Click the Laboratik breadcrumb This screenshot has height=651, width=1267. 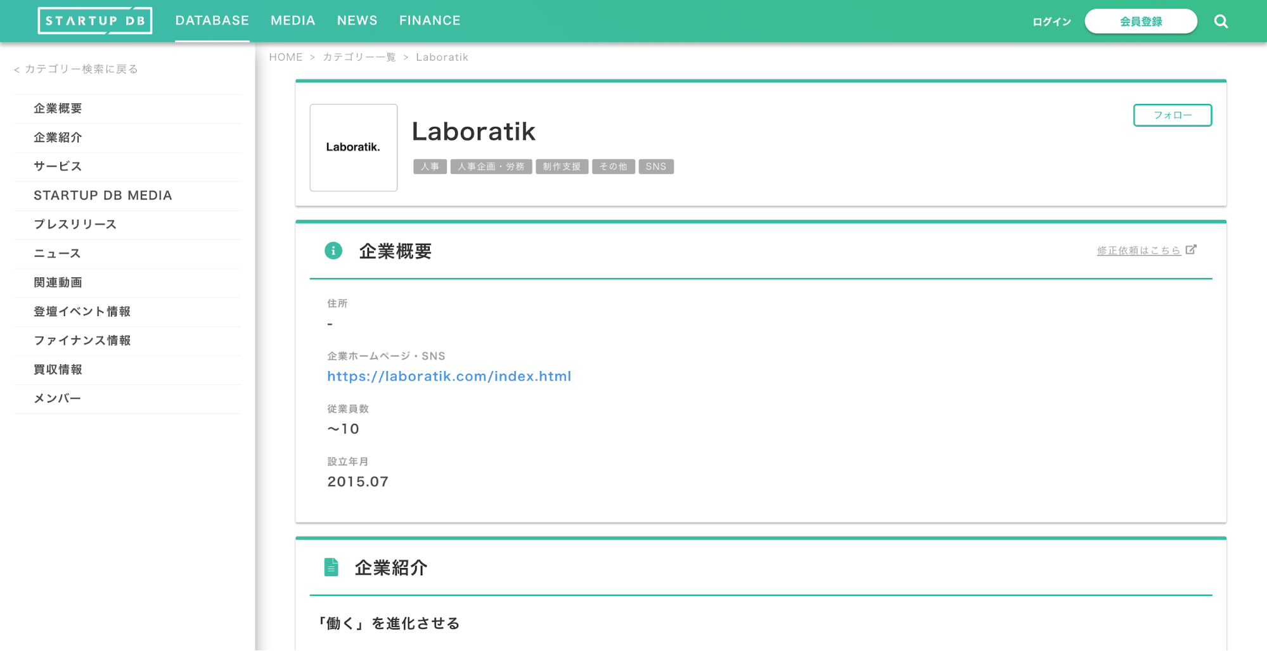tap(442, 57)
